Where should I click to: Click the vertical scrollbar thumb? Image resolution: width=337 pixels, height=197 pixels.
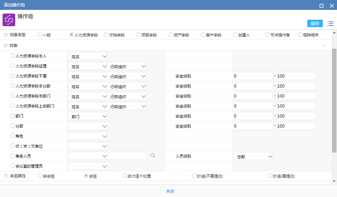(334, 101)
